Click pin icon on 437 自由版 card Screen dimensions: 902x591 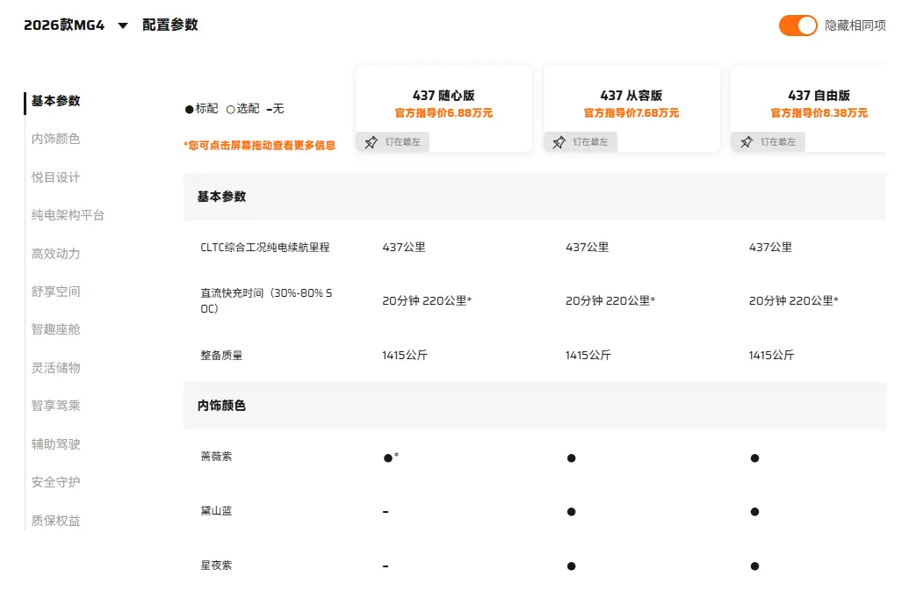coord(747,142)
